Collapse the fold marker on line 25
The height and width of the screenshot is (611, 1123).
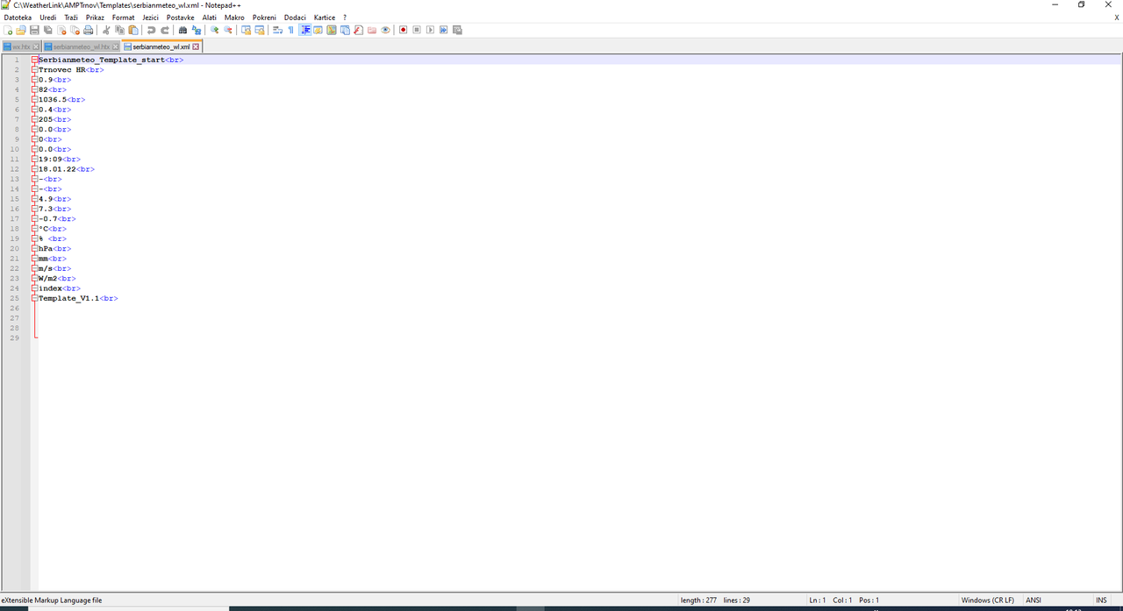tap(35, 298)
